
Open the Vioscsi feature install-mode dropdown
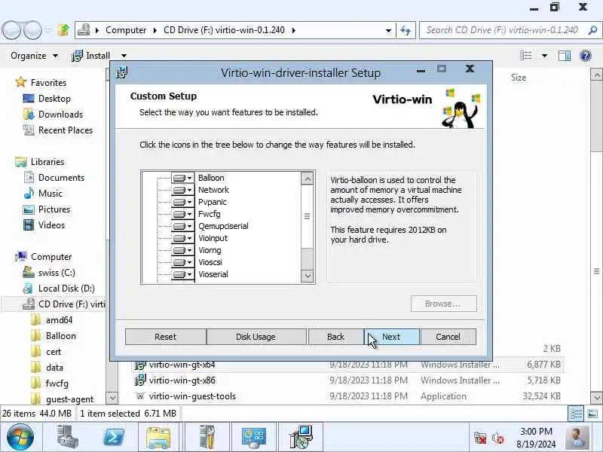pos(182,262)
